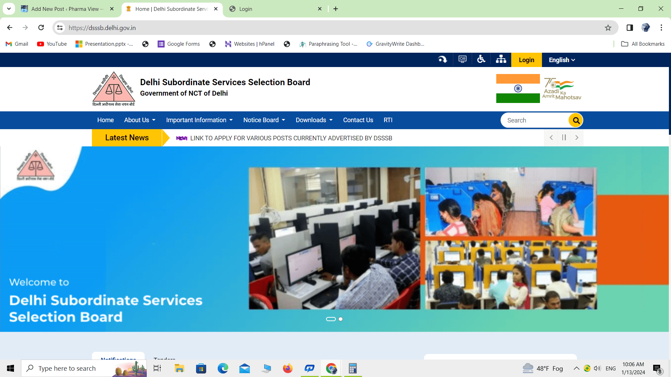Click the sitemap/org chart icon
Image resolution: width=671 pixels, height=377 pixels.
pyautogui.click(x=502, y=60)
